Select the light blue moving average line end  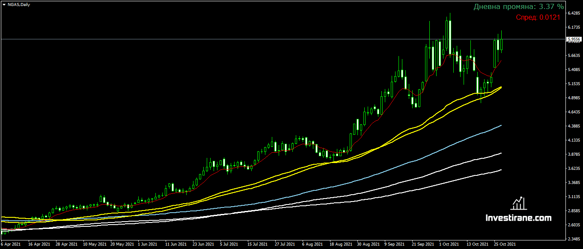pyautogui.click(x=500, y=125)
